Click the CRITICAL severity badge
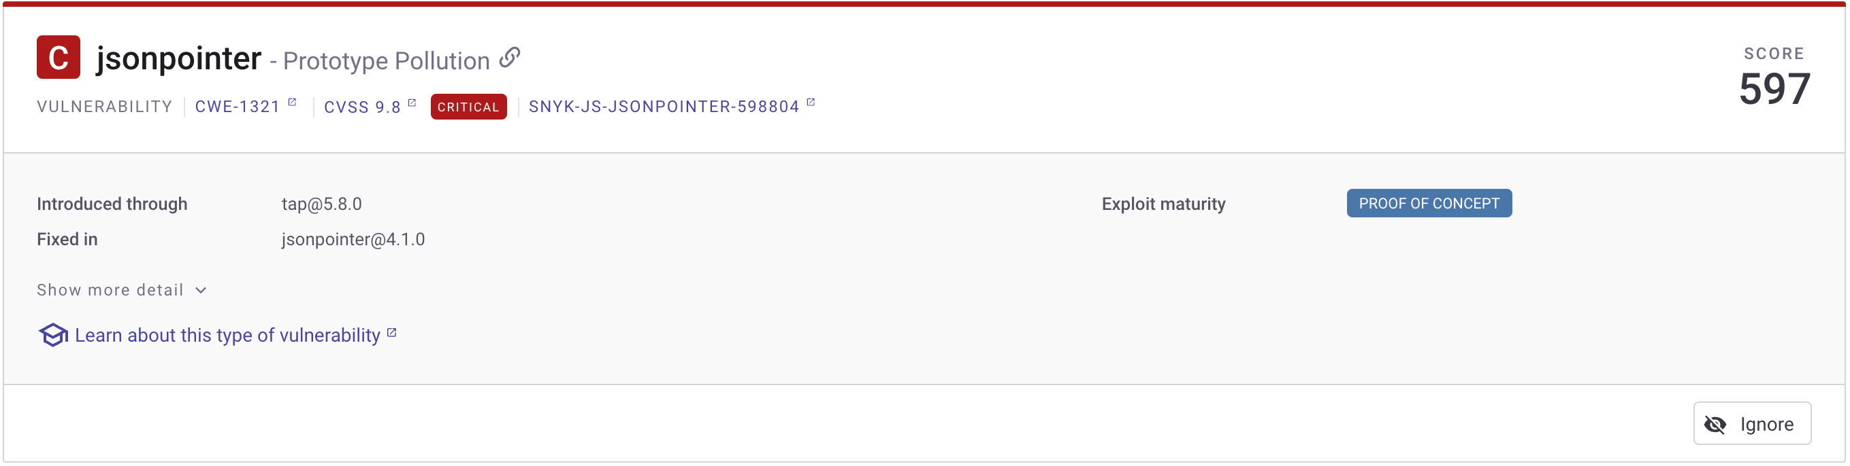1850x466 pixels. pyautogui.click(x=468, y=107)
